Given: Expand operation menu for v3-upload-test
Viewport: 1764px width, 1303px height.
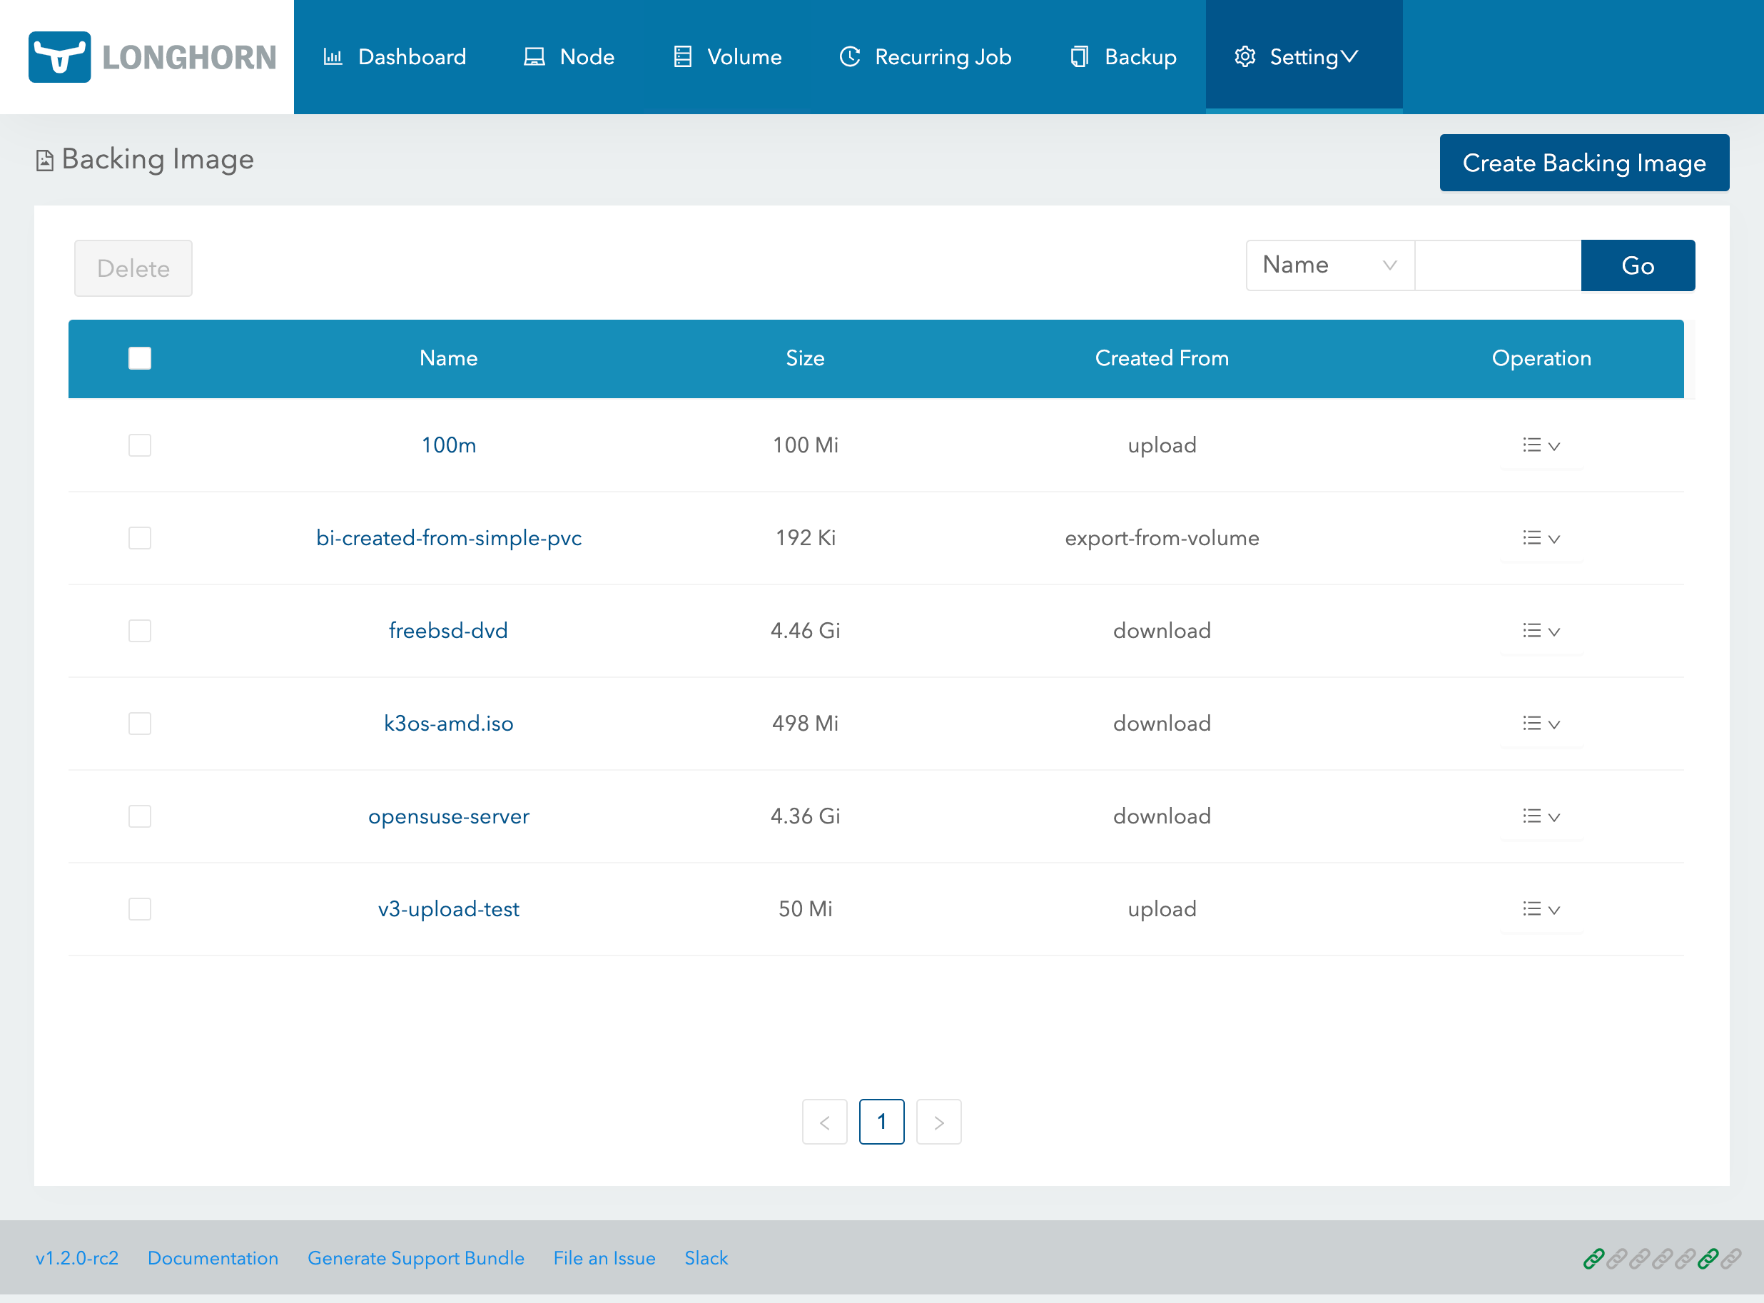Looking at the screenshot, I should tap(1541, 908).
